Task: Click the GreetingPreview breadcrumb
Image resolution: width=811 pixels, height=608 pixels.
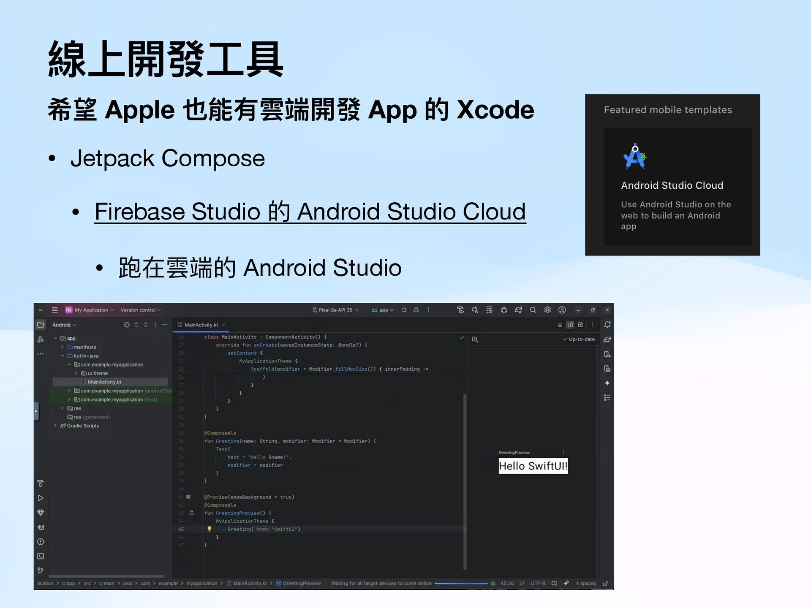Action: pyautogui.click(x=298, y=584)
